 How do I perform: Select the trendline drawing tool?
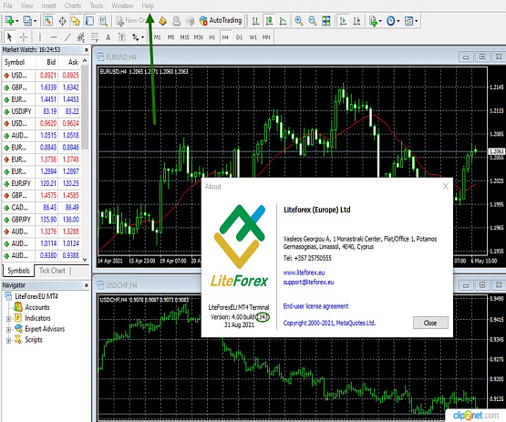67,37
